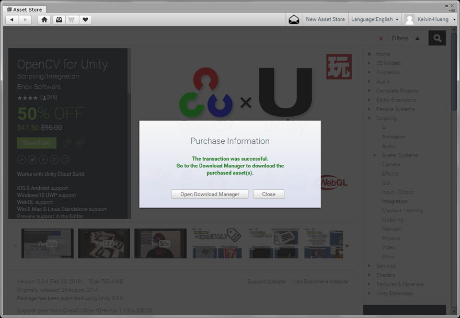Open the wish list heart icon
Screen dimensions: 460x318
tap(85, 20)
